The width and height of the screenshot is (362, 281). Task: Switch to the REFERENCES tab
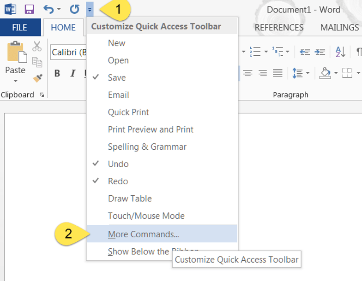click(x=279, y=28)
